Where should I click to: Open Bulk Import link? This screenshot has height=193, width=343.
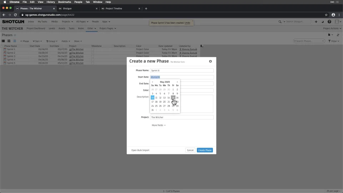tap(140, 150)
